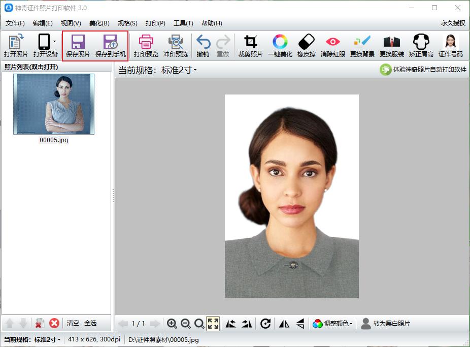Select the Crop Photo (裁剪照片) tool
Viewport: 470px width, 347px height.
[x=250, y=42]
